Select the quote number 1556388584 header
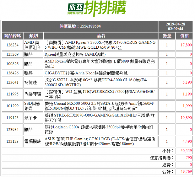The image size is (195, 177). click(80, 26)
